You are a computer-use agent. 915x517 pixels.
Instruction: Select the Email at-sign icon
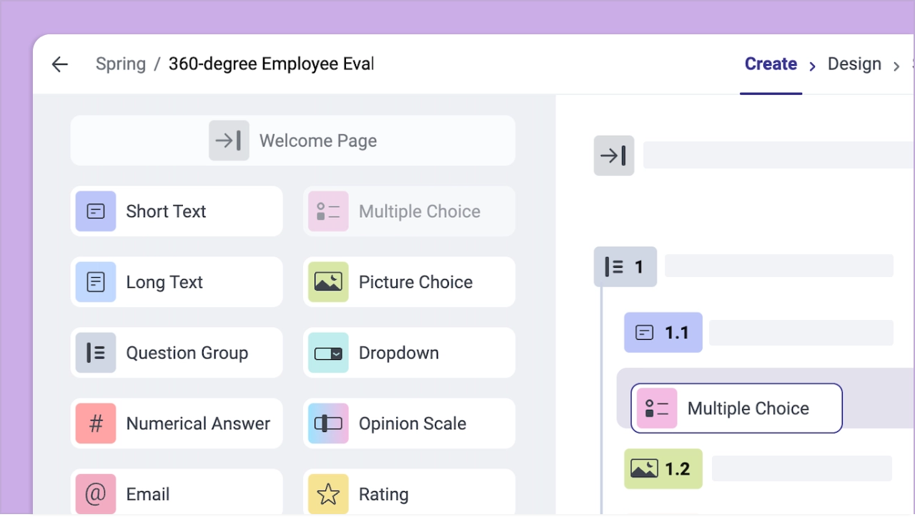[96, 493]
